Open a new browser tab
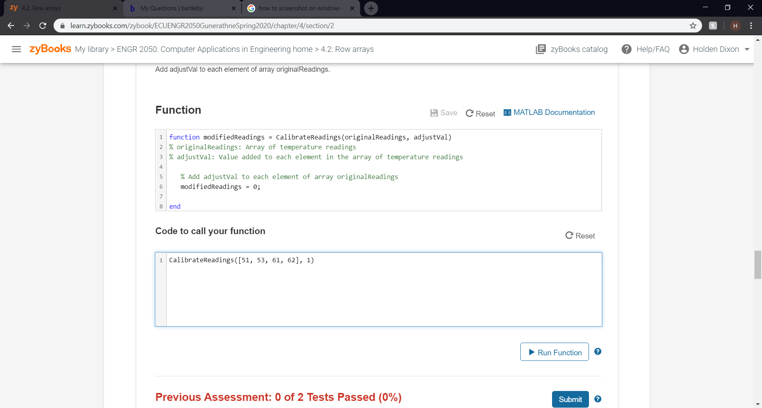Viewport: 762px width, 408px height. [x=371, y=8]
